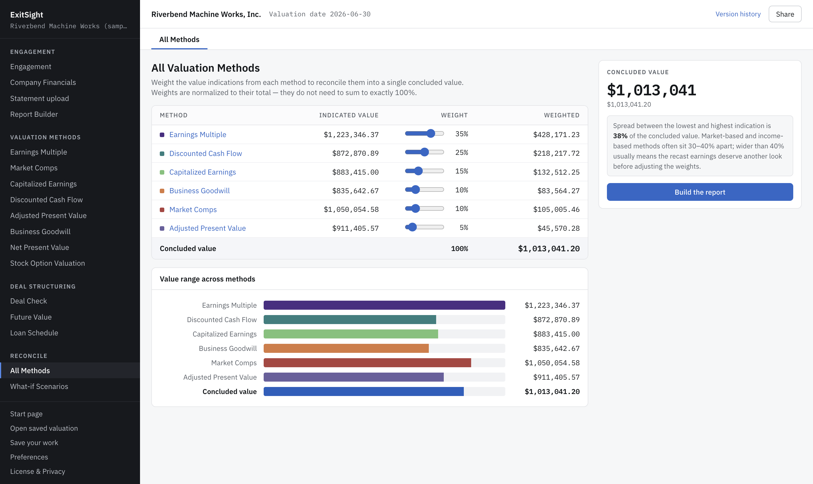
Task: Select All Methods in sidebar
Action: [x=70, y=371]
